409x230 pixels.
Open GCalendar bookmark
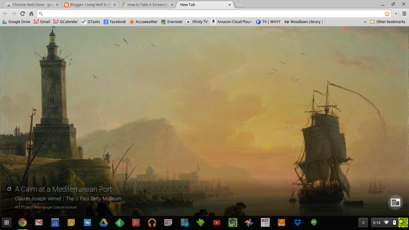point(66,22)
